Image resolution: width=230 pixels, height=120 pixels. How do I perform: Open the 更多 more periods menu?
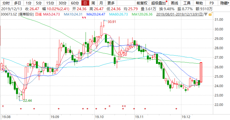[111, 3]
